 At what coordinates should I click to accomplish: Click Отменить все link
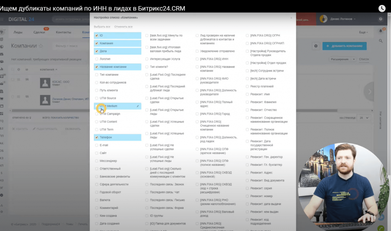click(123, 27)
